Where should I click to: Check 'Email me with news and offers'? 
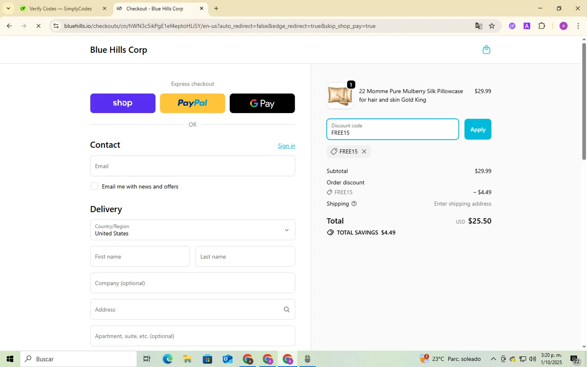(94, 186)
